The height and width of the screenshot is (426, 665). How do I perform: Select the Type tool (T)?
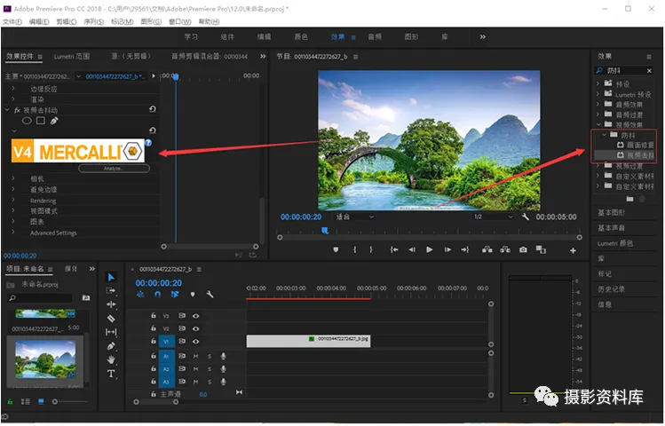click(x=111, y=374)
